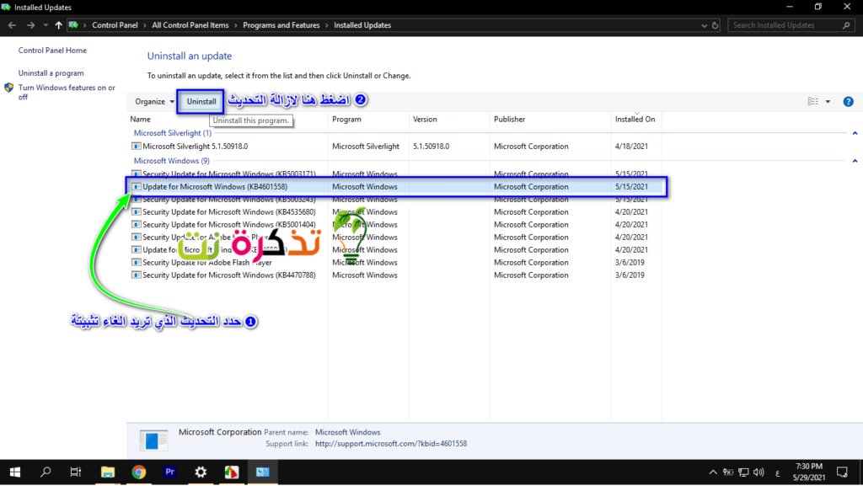Screen dimensions: 863x486
Task: Sort by the Version column header
Action: pos(425,120)
